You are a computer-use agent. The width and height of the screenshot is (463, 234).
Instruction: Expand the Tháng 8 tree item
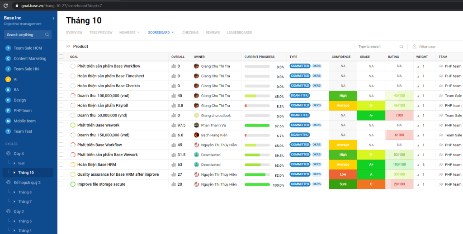coord(14,192)
